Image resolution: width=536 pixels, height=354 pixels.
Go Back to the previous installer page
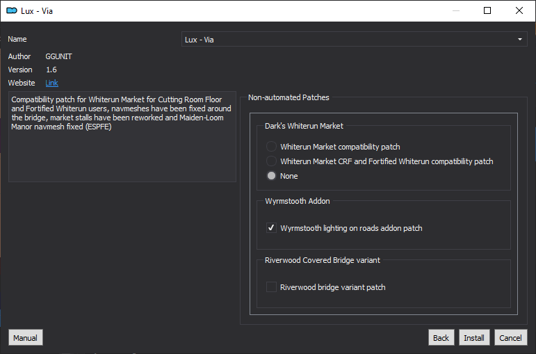441,337
